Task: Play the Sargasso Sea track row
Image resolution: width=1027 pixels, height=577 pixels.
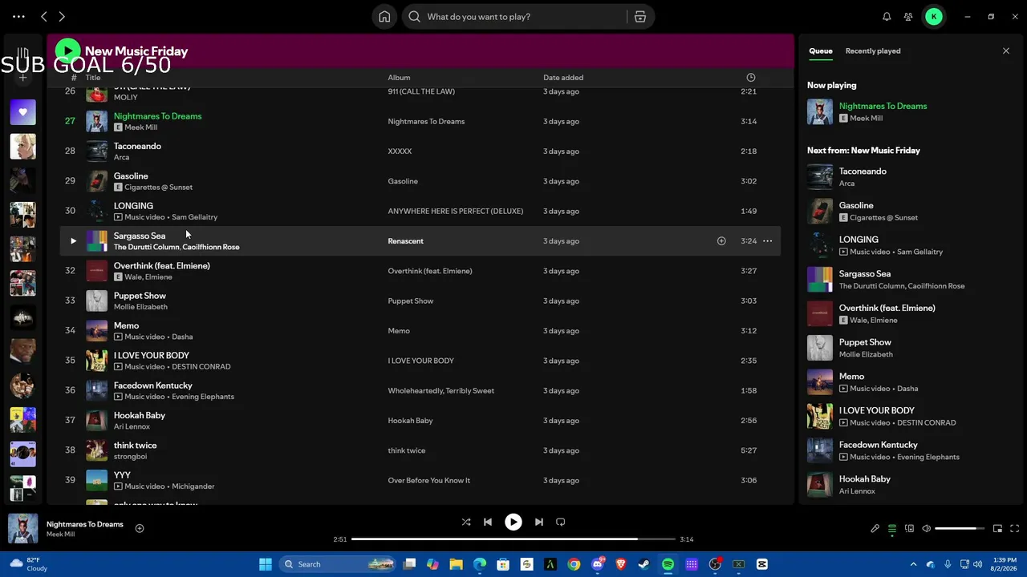Action: click(x=73, y=240)
